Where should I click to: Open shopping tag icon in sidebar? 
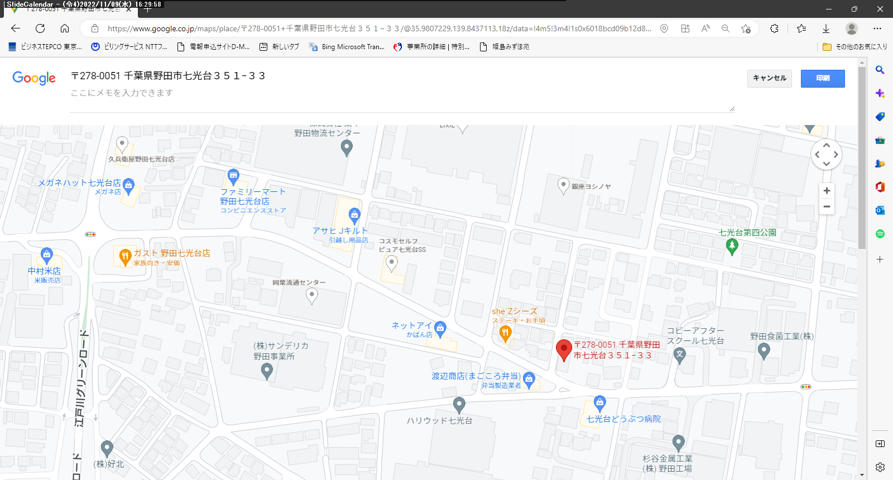point(880,117)
